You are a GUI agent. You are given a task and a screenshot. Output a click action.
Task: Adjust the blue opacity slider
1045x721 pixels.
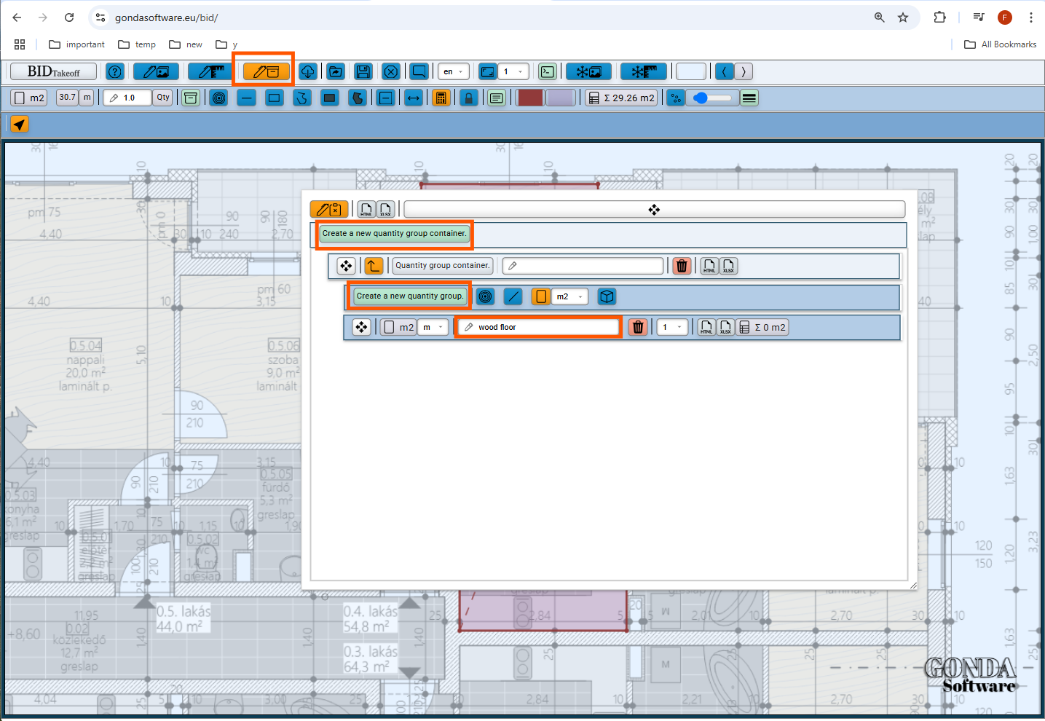tap(712, 98)
